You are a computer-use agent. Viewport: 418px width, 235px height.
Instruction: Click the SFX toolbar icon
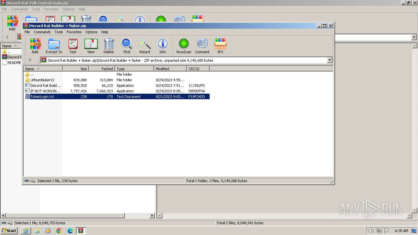pyautogui.click(x=220, y=46)
